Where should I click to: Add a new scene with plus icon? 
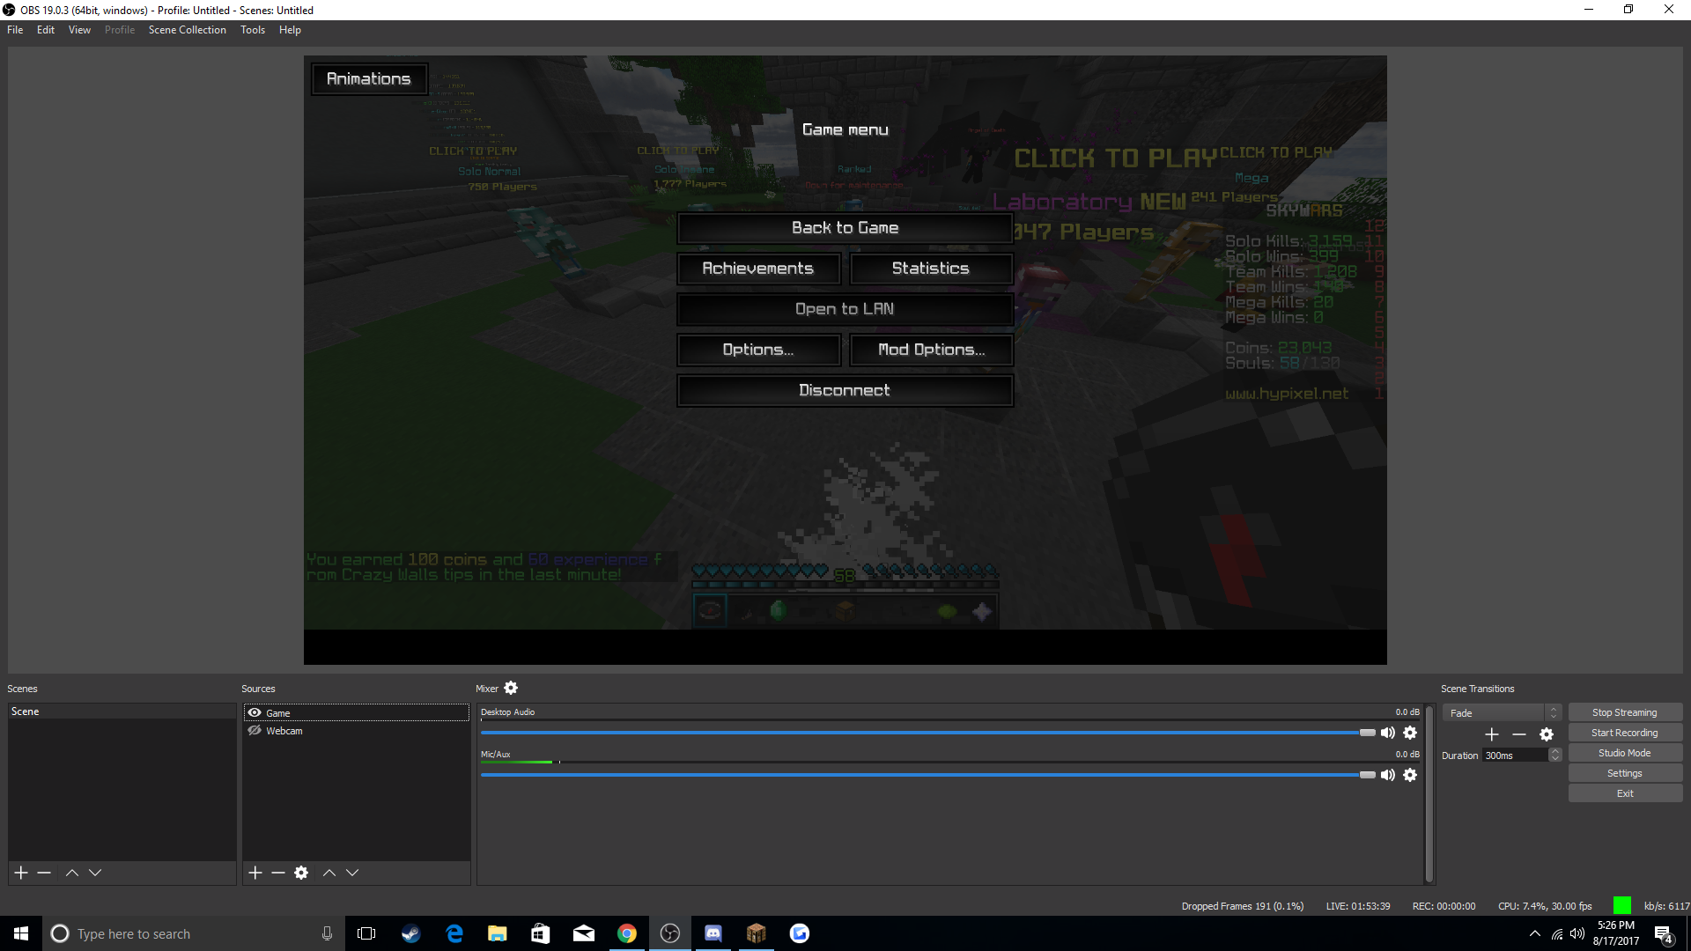point(21,873)
